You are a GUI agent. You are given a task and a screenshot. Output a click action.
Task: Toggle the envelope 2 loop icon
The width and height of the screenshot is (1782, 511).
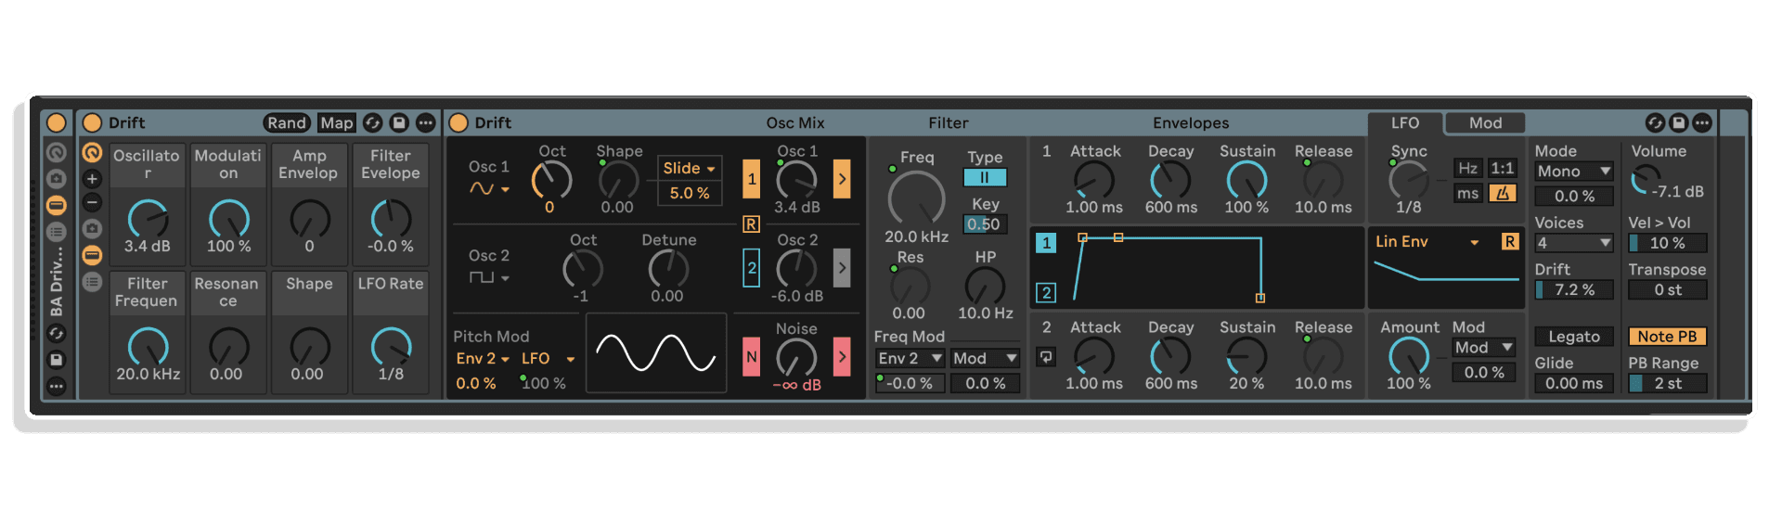point(1046,356)
